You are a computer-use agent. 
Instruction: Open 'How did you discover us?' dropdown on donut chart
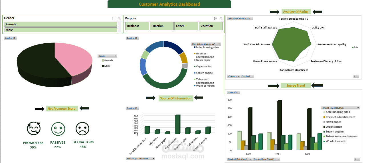point(206,44)
